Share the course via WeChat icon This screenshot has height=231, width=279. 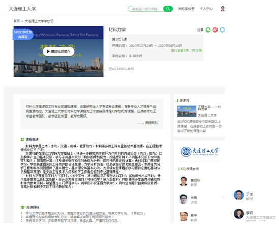tap(208, 30)
